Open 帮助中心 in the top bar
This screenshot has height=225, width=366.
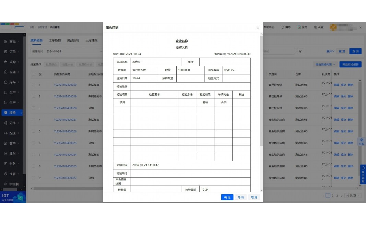(x=269, y=27)
